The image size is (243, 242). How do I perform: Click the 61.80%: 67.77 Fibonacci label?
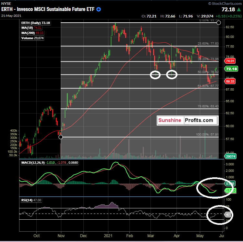[x=208, y=86]
